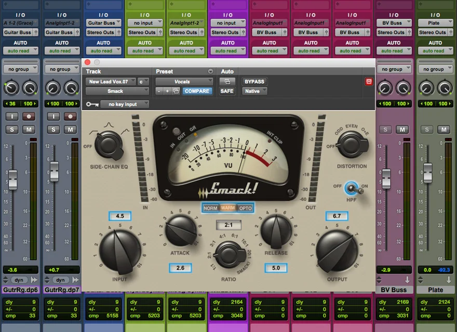Enable input monitoring on GutrRg.dp7
This screenshot has height=332, width=457.
pos(53,117)
